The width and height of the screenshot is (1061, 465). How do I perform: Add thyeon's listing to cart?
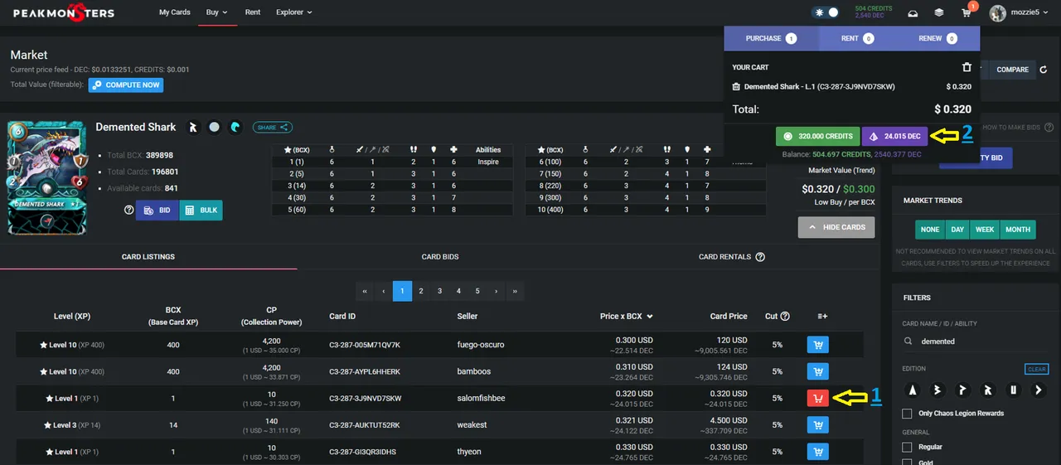coord(817,452)
